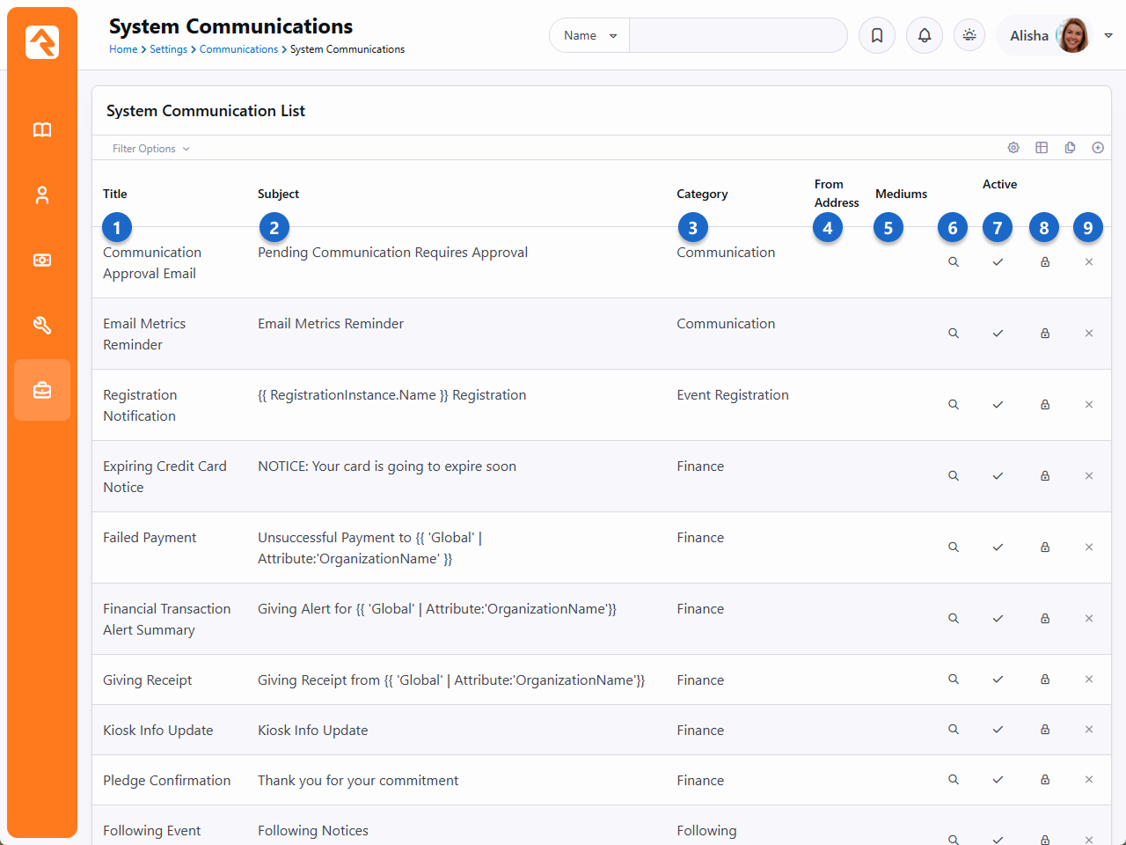
Task: Sort the list by Category column header
Action: (702, 194)
